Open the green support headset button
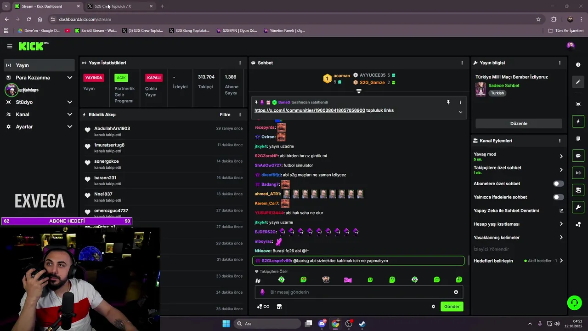Screen dimensions: 588x331 pyautogui.click(x=574, y=302)
